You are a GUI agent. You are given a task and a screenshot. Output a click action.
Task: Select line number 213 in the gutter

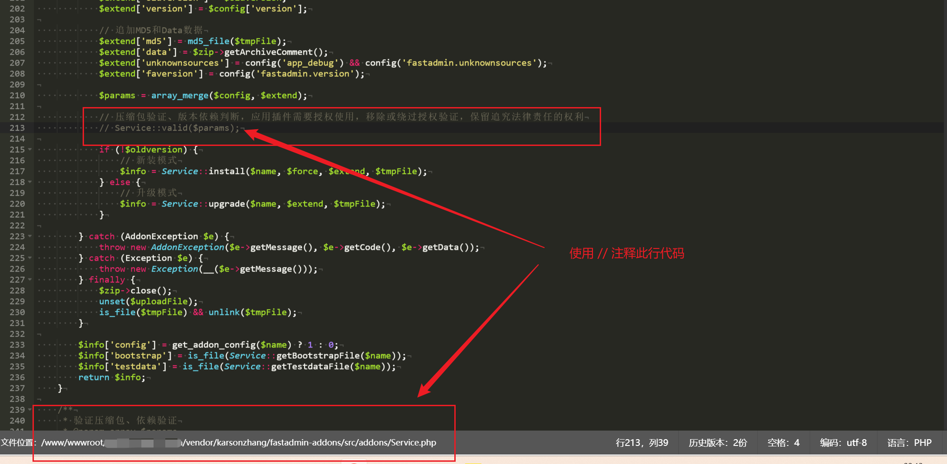pos(17,128)
